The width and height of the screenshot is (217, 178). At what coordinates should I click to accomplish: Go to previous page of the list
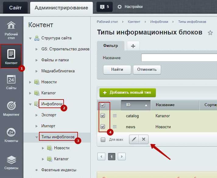coord(101,157)
